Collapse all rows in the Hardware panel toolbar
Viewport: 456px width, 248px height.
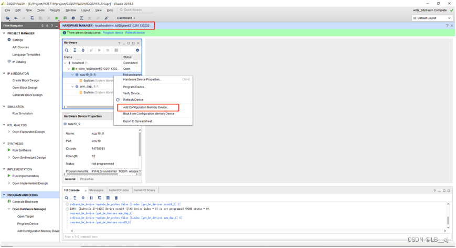[75, 50]
